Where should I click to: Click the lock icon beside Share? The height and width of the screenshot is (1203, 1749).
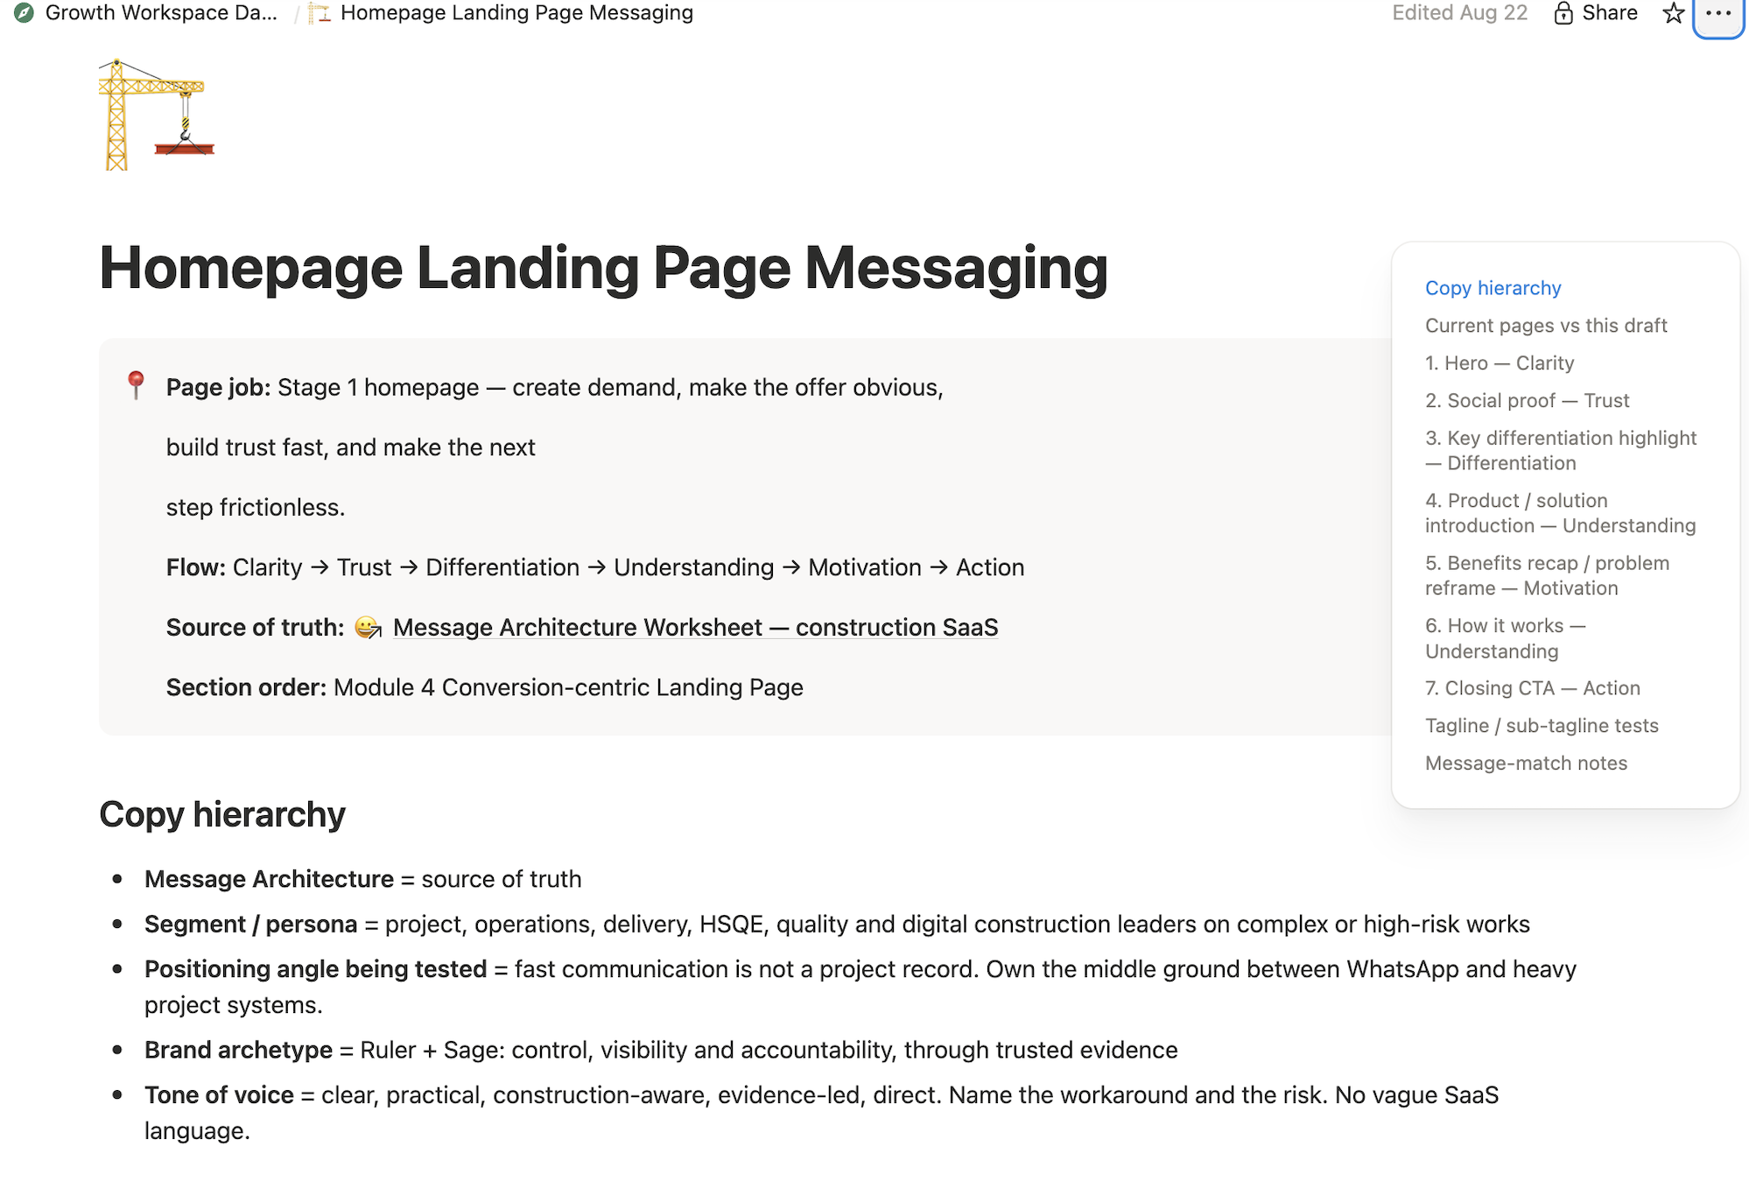click(x=1563, y=13)
